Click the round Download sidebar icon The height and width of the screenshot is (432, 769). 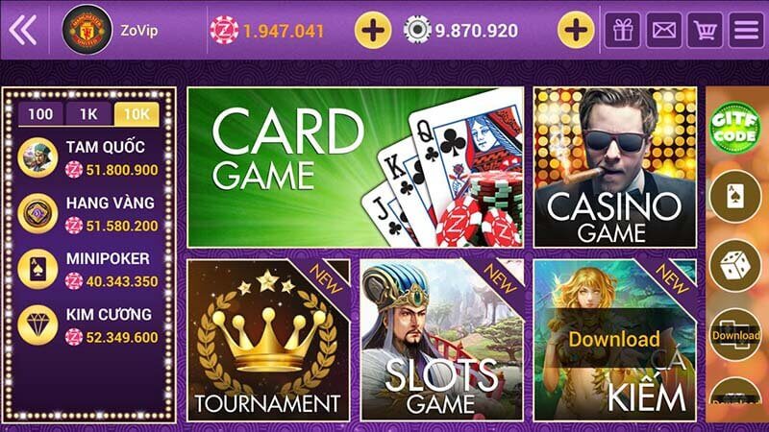(734, 335)
